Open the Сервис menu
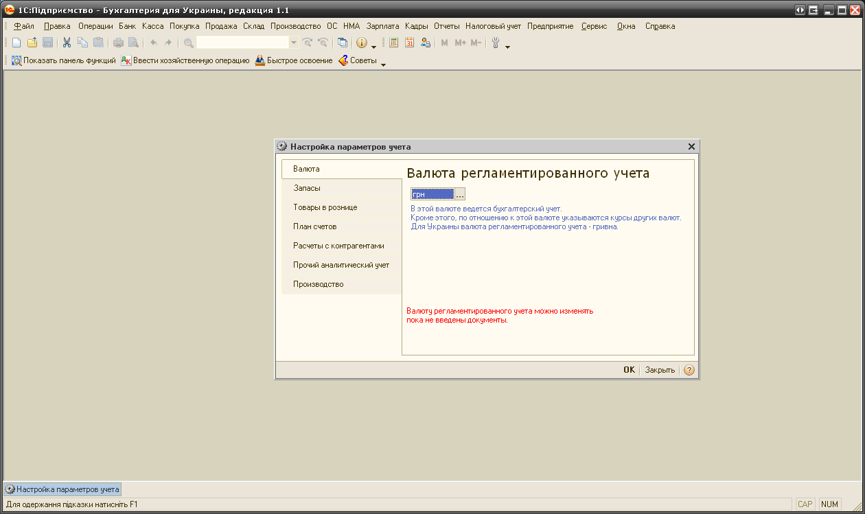Image resolution: width=865 pixels, height=514 pixels. 594,26
